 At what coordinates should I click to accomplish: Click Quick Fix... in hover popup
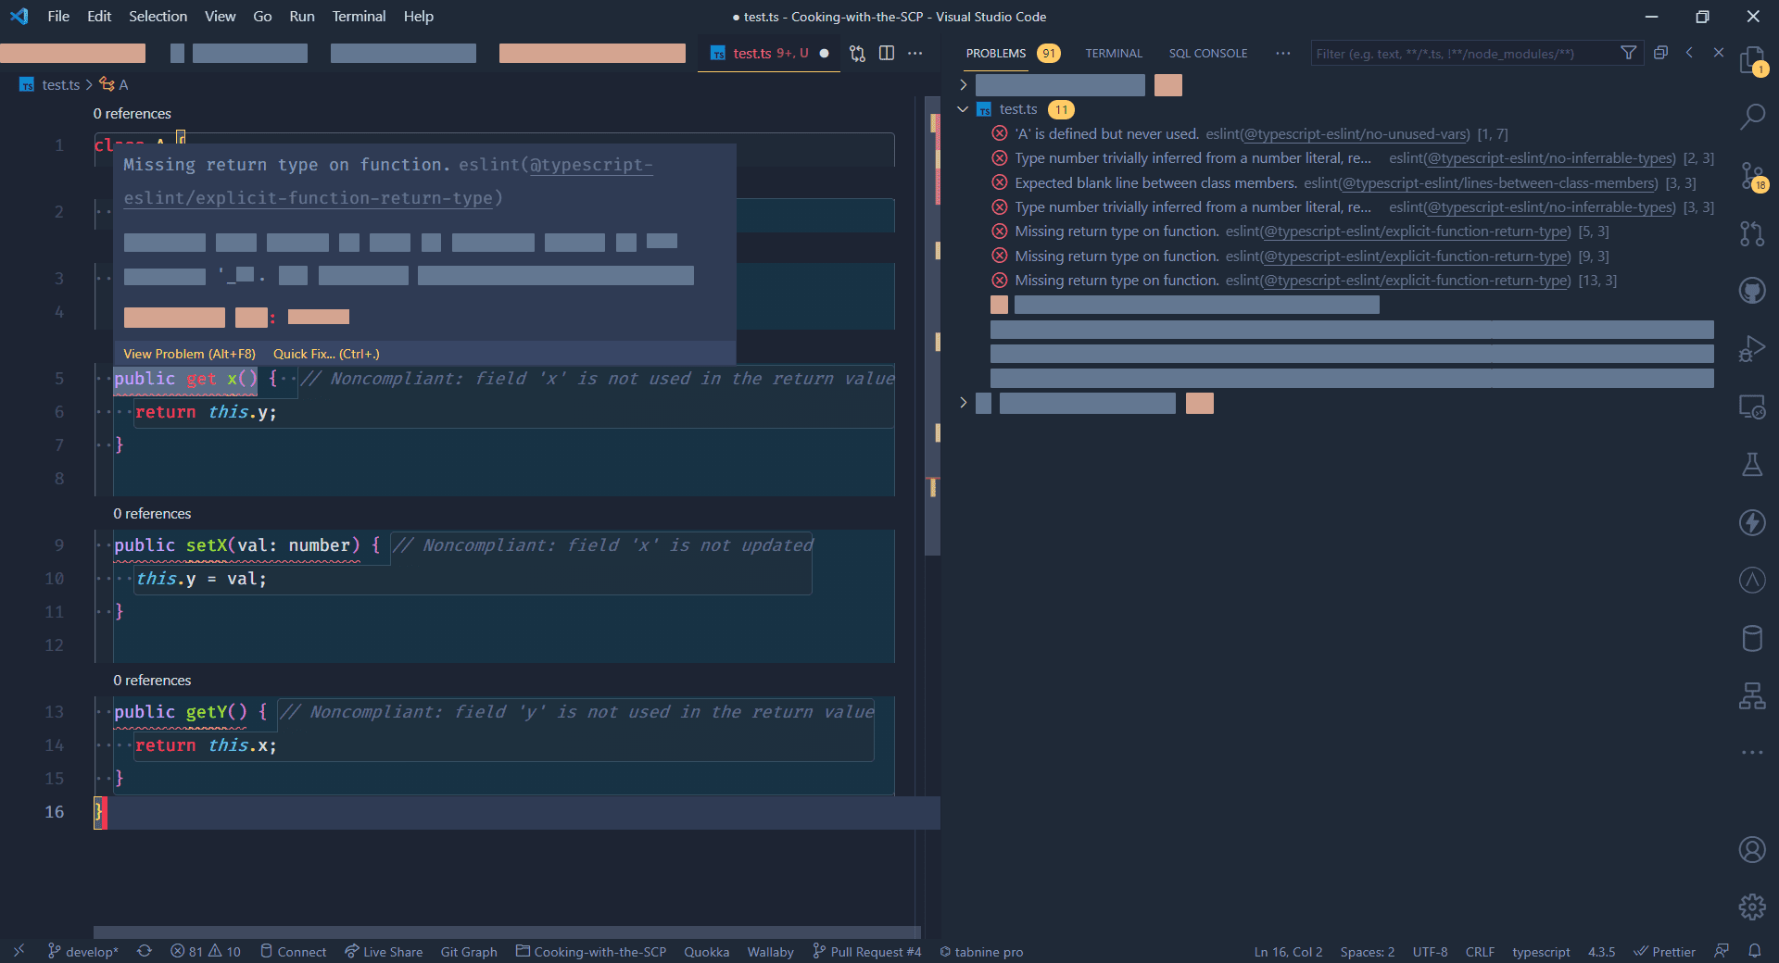click(x=326, y=354)
